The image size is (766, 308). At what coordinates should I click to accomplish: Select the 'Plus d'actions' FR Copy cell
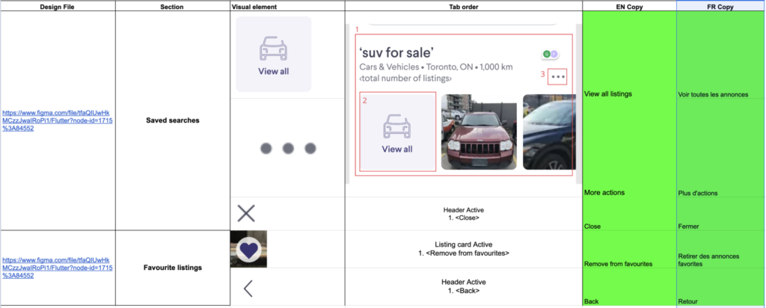pos(720,148)
